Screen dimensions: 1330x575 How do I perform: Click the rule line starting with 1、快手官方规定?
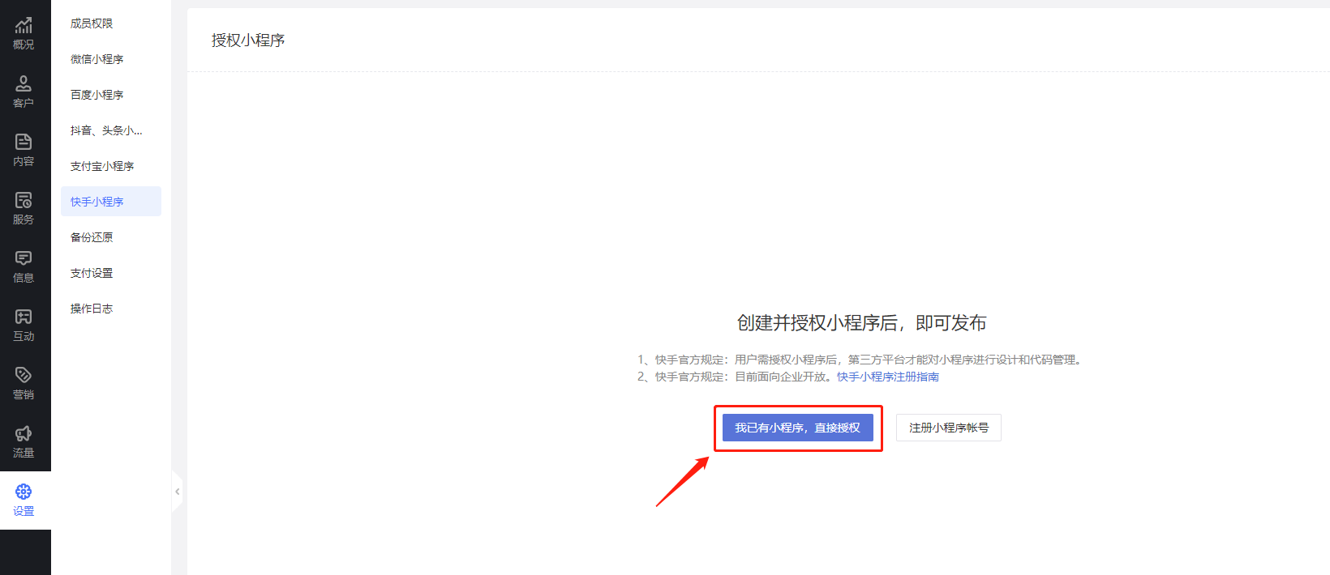pyautogui.click(x=861, y=360)
